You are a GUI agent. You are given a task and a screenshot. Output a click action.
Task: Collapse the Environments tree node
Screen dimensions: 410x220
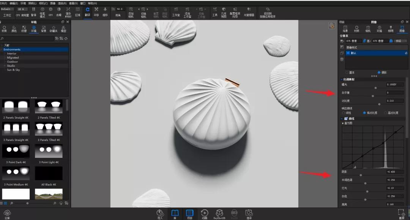(2, 49)
